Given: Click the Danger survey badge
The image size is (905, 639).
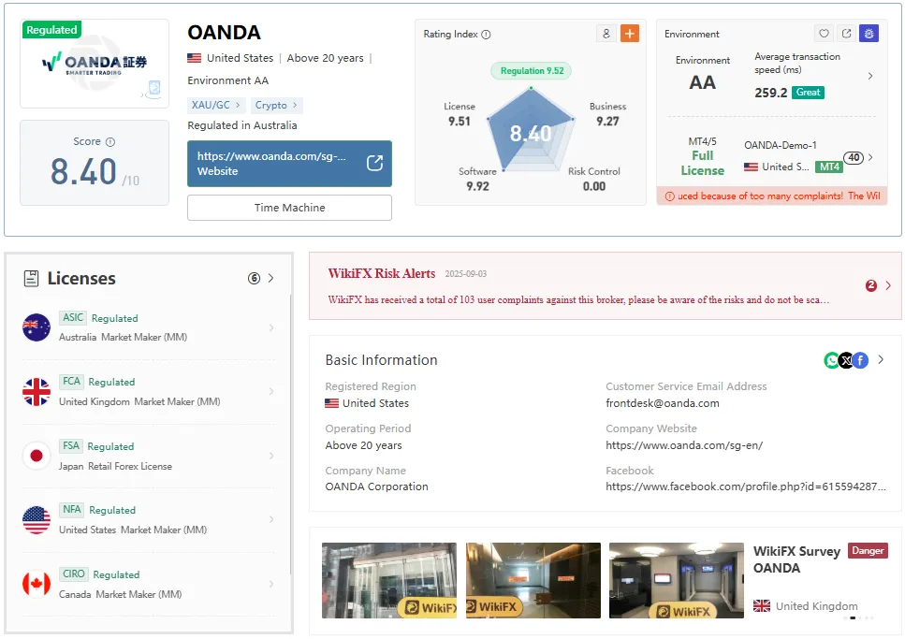Looking at the screenshot, I should (868, 551).
